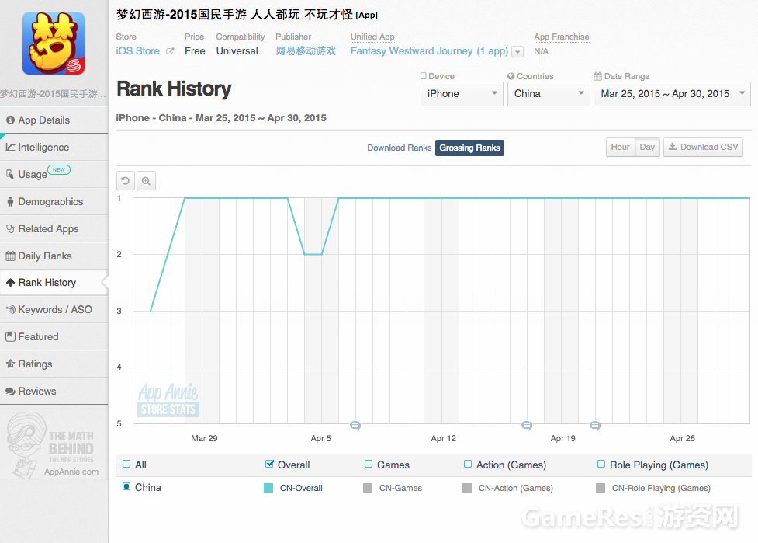The image size is (758, 543).
Task: Check the All categories checkbox
Action: (x=126, y=464)
